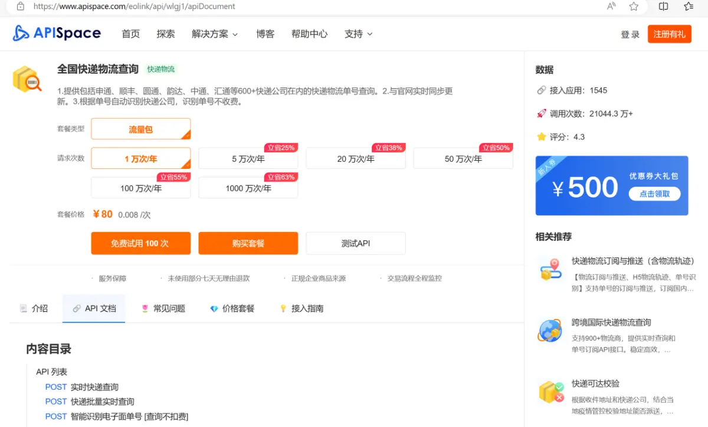The image size is (708, 427).
Task: Open the favorites list icon
Action: click(x=689, y=6)
